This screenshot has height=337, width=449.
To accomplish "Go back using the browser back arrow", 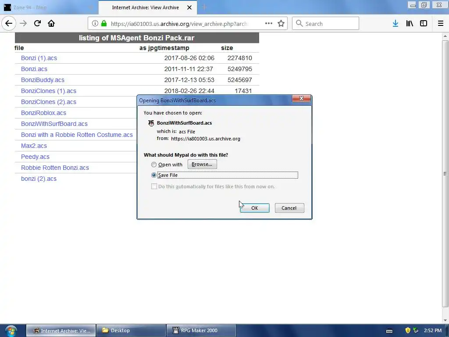I will (x=9, y=23).
